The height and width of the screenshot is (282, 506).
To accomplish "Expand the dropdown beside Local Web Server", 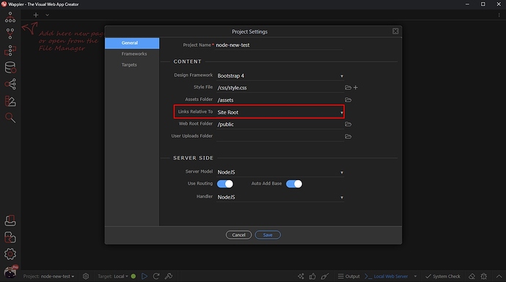I will pyautogui.click(x=415, y=276).
